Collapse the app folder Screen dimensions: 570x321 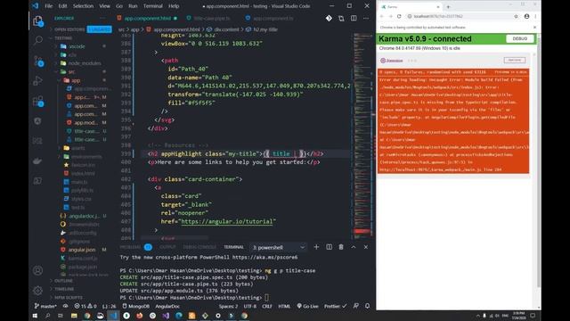tap(76, 80)
